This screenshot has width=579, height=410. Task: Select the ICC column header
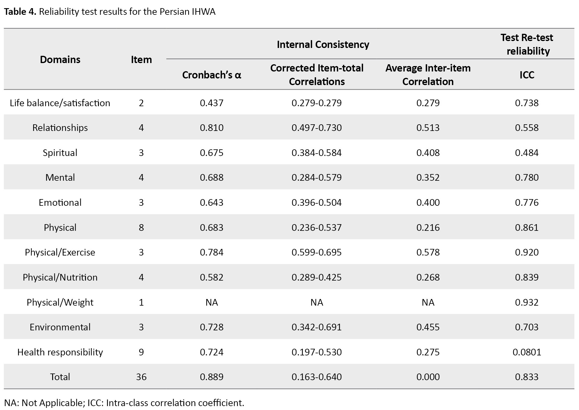tap(527, 75)
